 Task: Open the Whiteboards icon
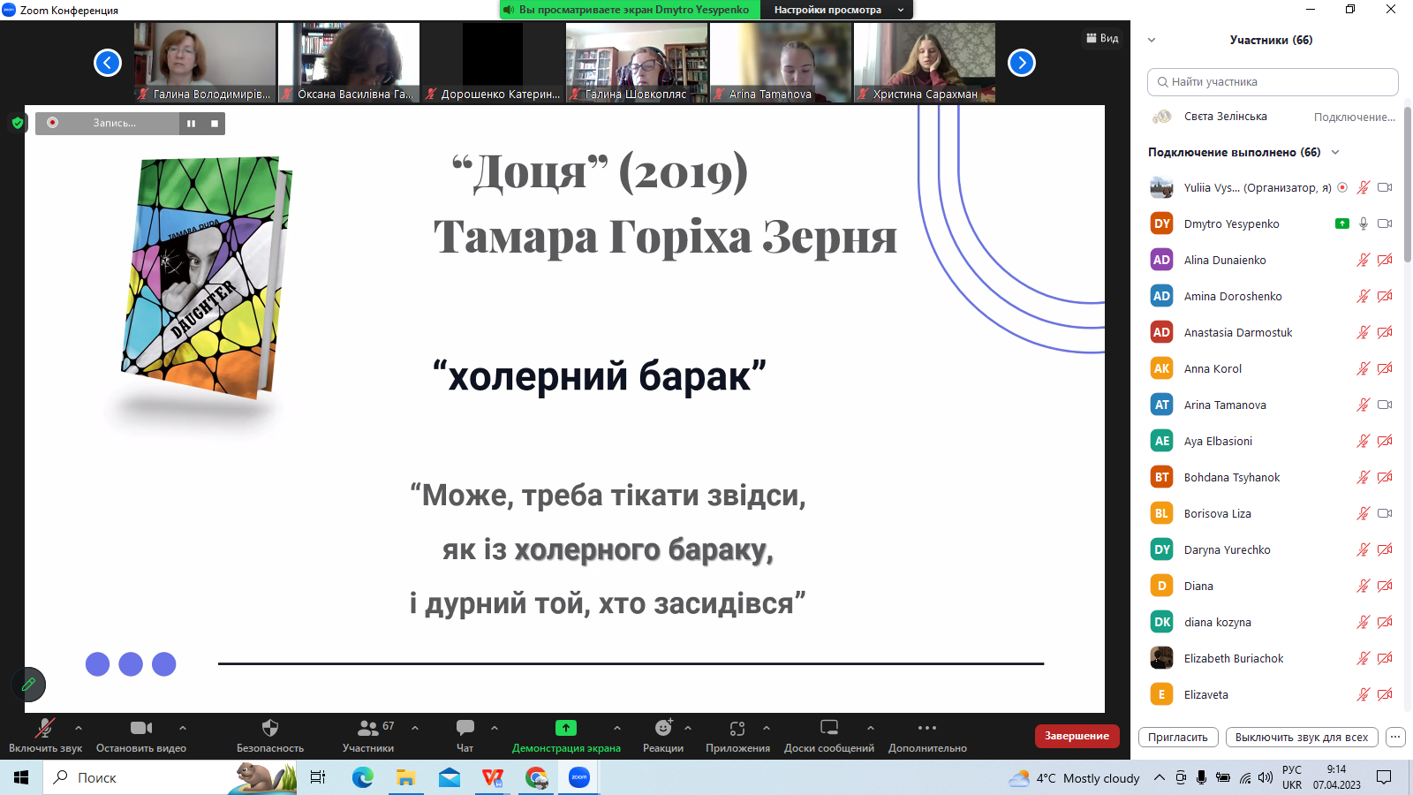click(x=828, y=729)
